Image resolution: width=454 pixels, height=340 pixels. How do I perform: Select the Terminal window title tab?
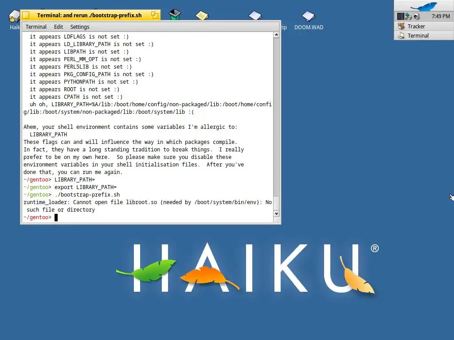[90, 15]
